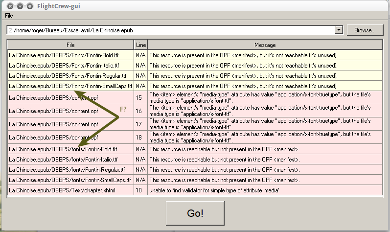The height and width of the screenshot is (232, 390).
Task: Click the N/A line cell for Fonts/Fontin-Bold.ttf
Action: pos(141,55)
